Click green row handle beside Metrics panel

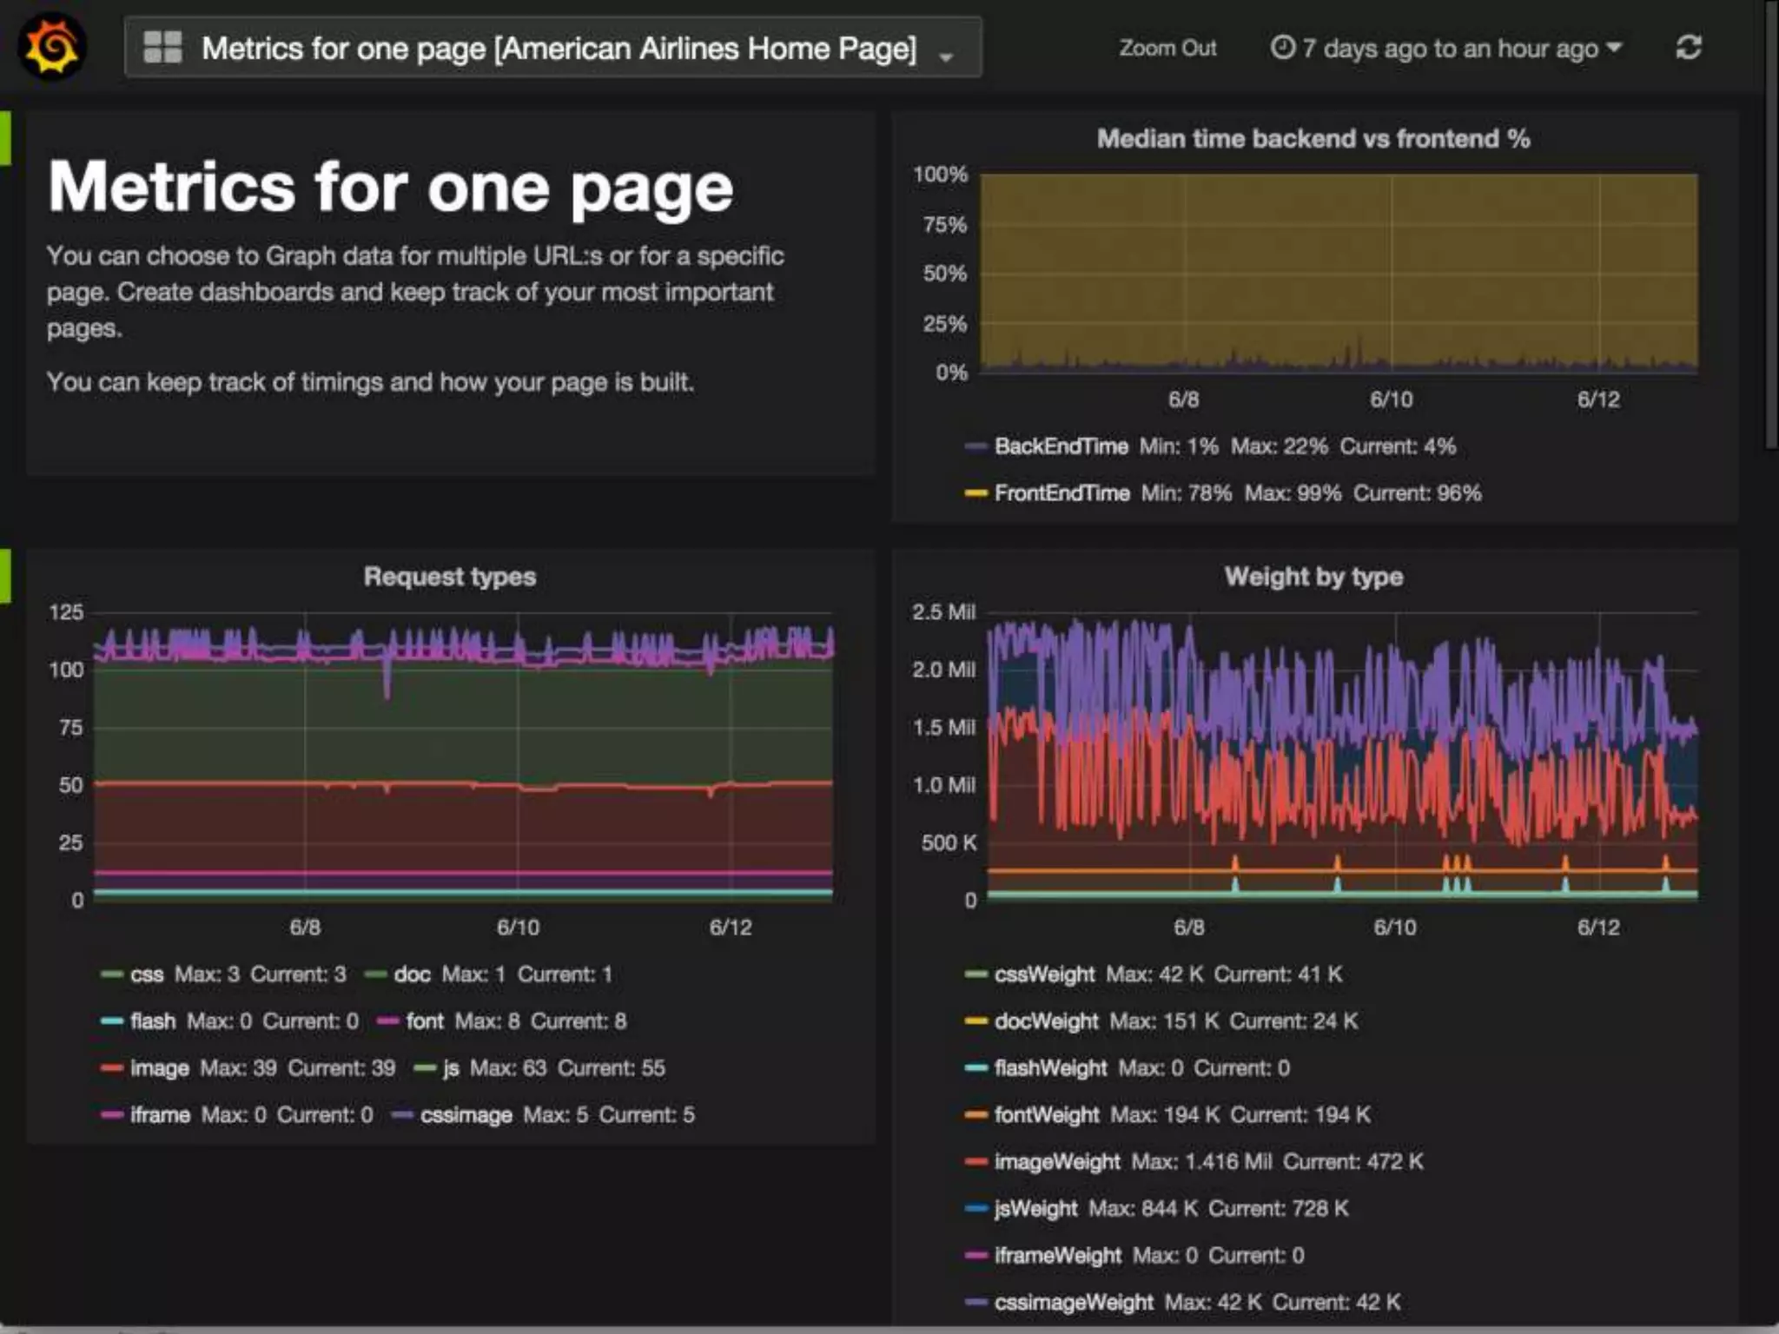coord(5,139)
